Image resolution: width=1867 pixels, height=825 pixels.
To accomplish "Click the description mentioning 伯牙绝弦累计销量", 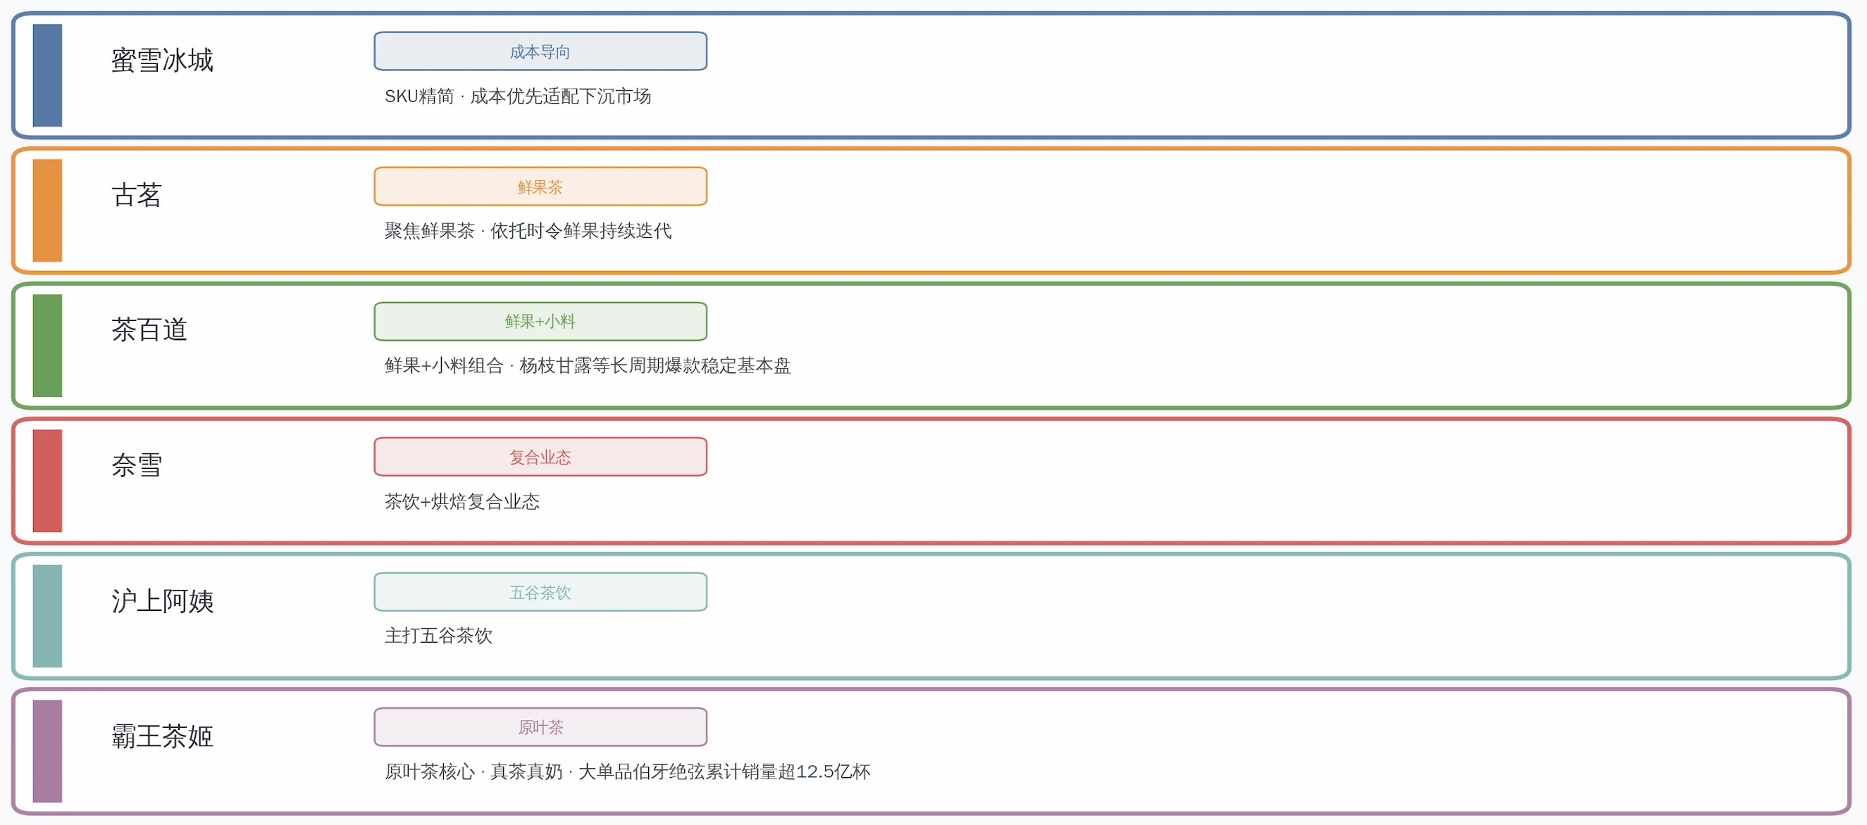I will [x=627, y=772].
